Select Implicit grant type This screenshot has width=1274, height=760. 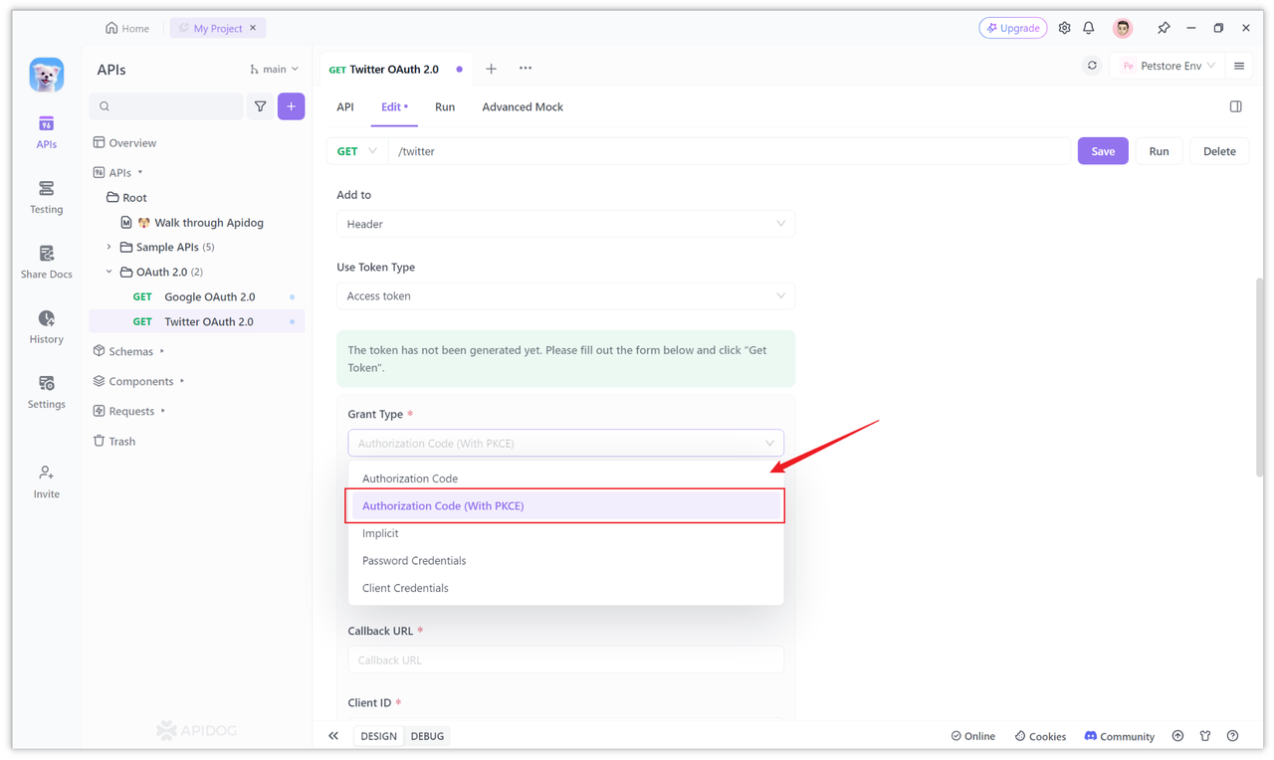(565, 533)
